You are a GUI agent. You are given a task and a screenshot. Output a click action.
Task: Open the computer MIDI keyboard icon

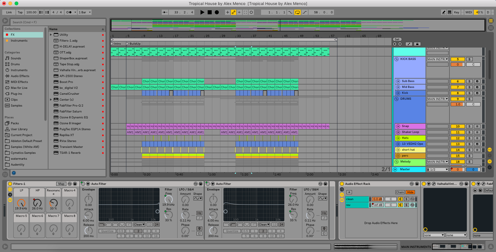click(449, 12)
